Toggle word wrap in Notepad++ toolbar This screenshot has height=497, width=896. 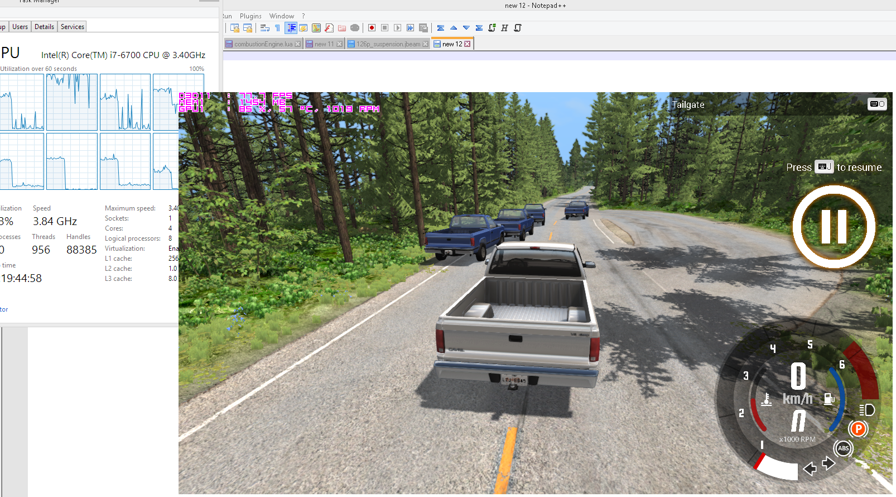[x=265, y=28]
